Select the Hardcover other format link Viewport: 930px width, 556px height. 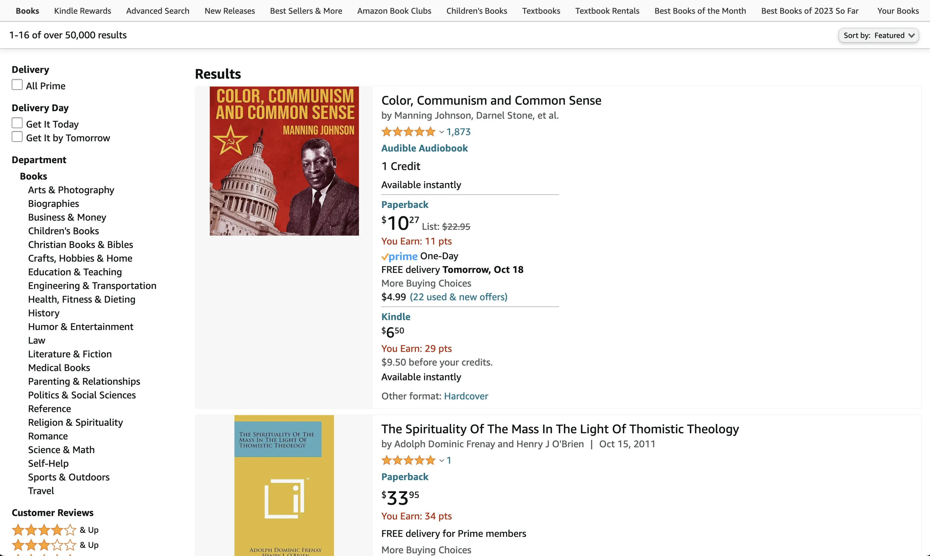pyautogui.click(x=466, y=396)
